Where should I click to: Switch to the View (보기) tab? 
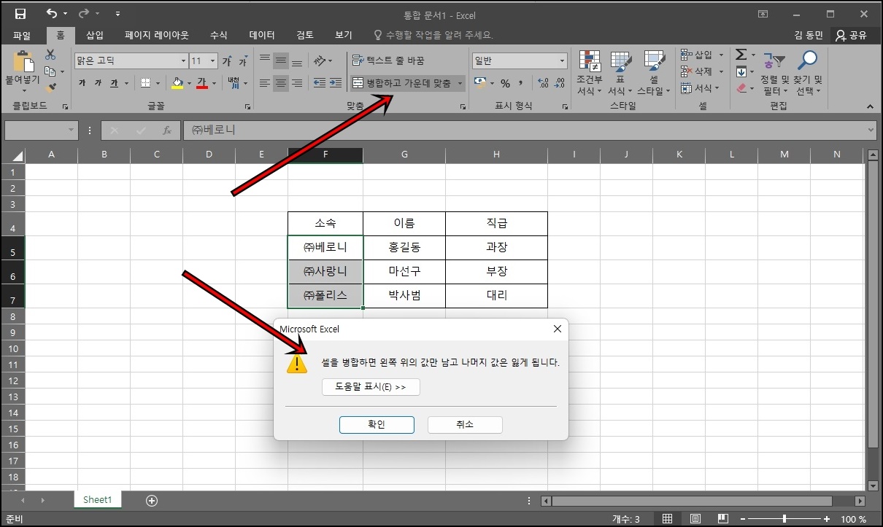click(344, 35)
